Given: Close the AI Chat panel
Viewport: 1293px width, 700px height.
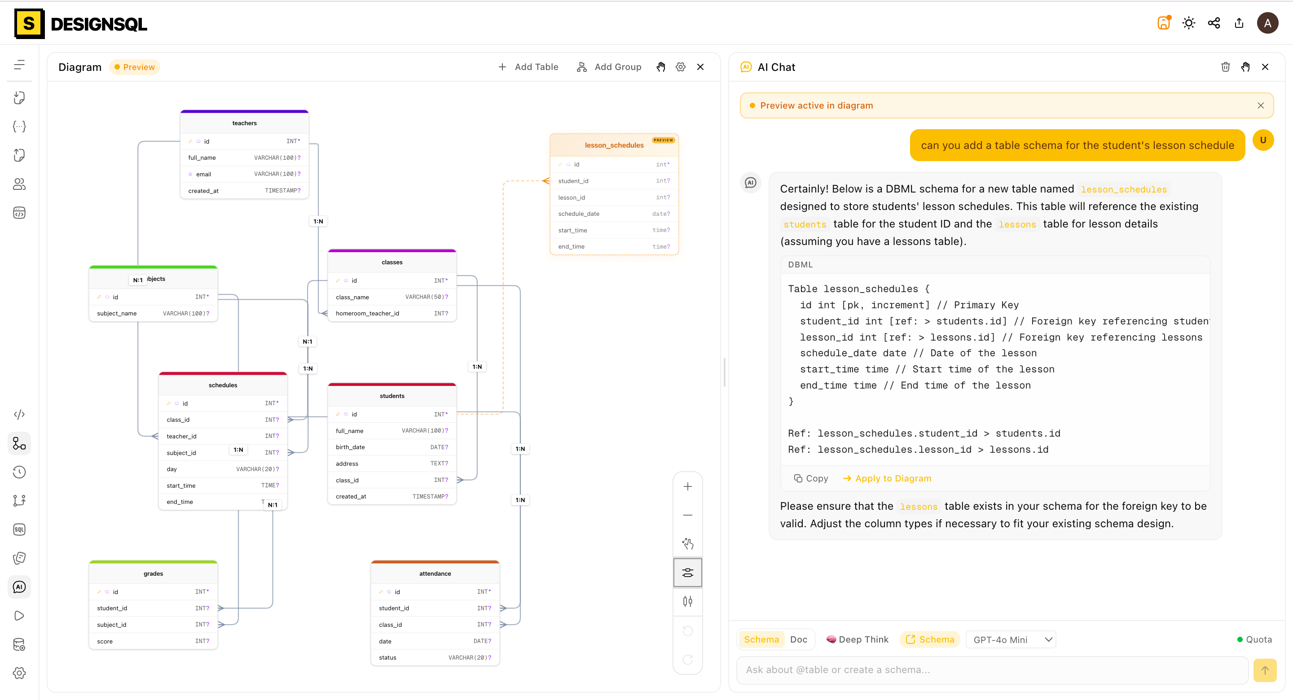Looking at the screenshot, I should click(1265, 67).
